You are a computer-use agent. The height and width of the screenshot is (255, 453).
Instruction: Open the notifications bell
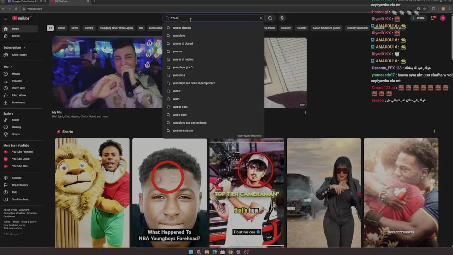click(432, 18)
